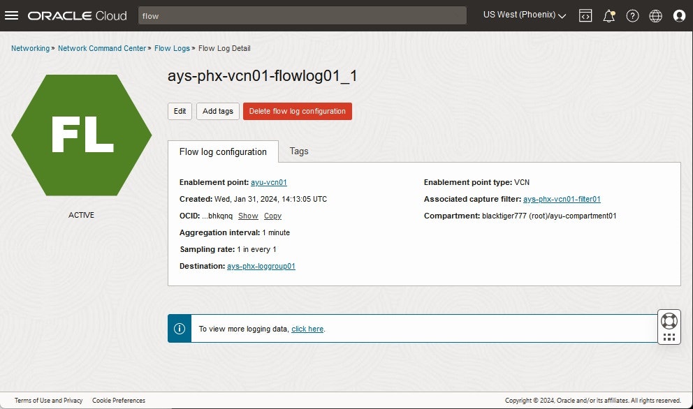The image size is (693, 409).
Task: Click the lifebuoy support icon
Action: pos(669,321)
